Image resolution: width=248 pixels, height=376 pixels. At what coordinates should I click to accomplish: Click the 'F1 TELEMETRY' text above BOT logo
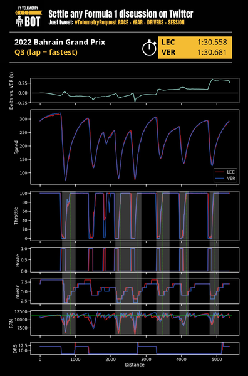point(28,8)
